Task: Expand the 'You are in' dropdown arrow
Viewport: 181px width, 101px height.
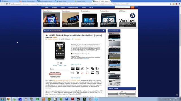Action: [104, 31]
